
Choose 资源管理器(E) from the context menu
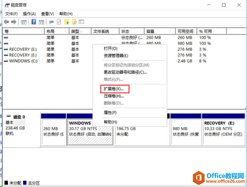116,55
